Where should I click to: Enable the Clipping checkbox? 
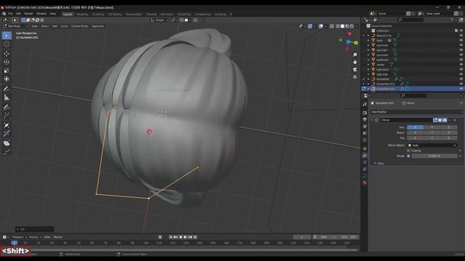click(408, 151)
